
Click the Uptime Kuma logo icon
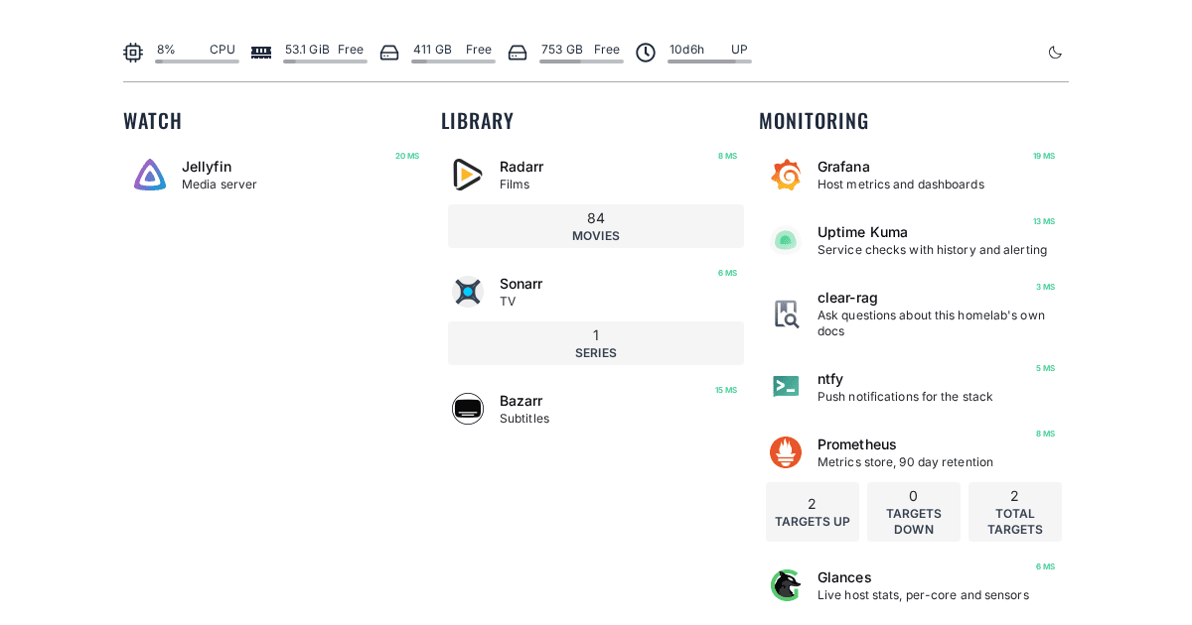[x=786, y=240]
